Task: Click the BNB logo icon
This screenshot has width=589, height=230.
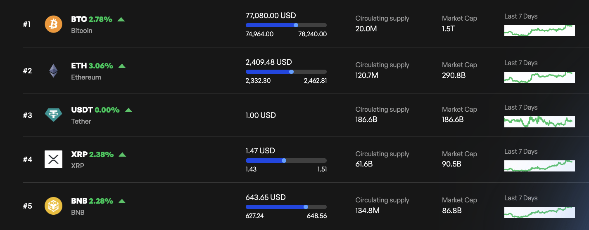Action: pos(53,206)
